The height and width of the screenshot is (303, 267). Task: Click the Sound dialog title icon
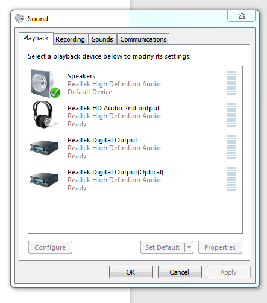19,18
